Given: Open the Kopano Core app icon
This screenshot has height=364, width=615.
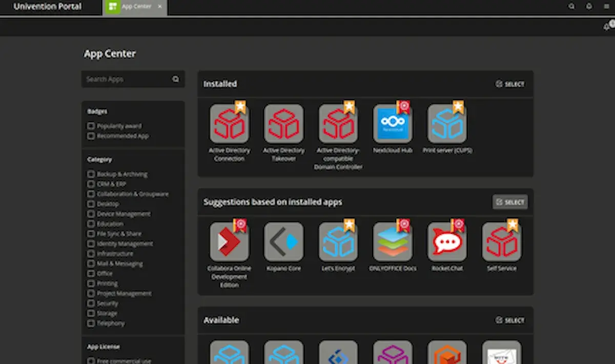Looking at the screenshot, I should pos(284,241).
